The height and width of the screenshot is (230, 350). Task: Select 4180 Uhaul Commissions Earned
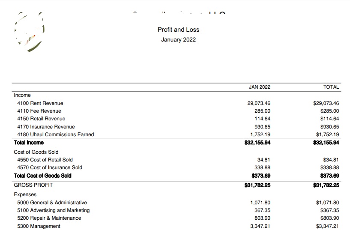click(55, 134)
